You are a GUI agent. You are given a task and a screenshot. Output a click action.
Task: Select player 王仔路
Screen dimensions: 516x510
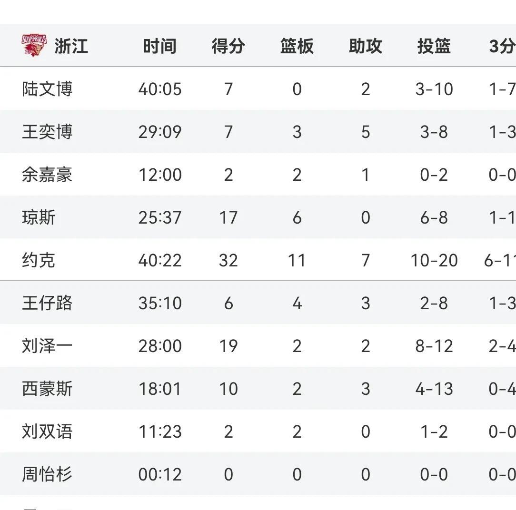[47, 303]
